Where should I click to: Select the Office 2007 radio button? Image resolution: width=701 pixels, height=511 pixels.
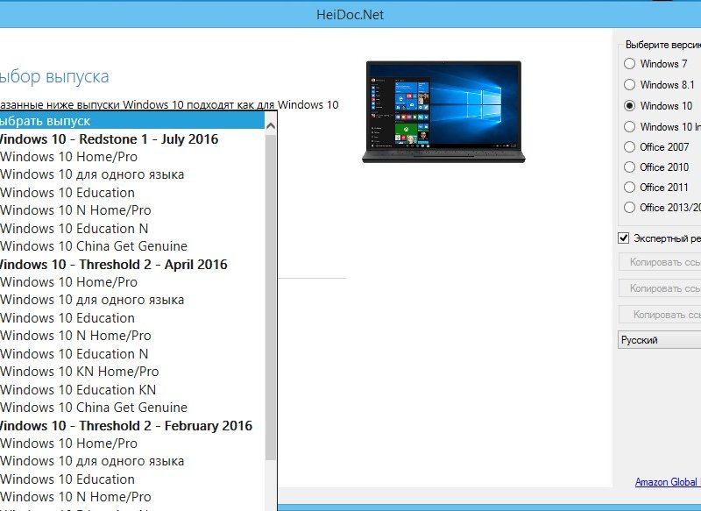pyautogui.click(x=629, y=147)
